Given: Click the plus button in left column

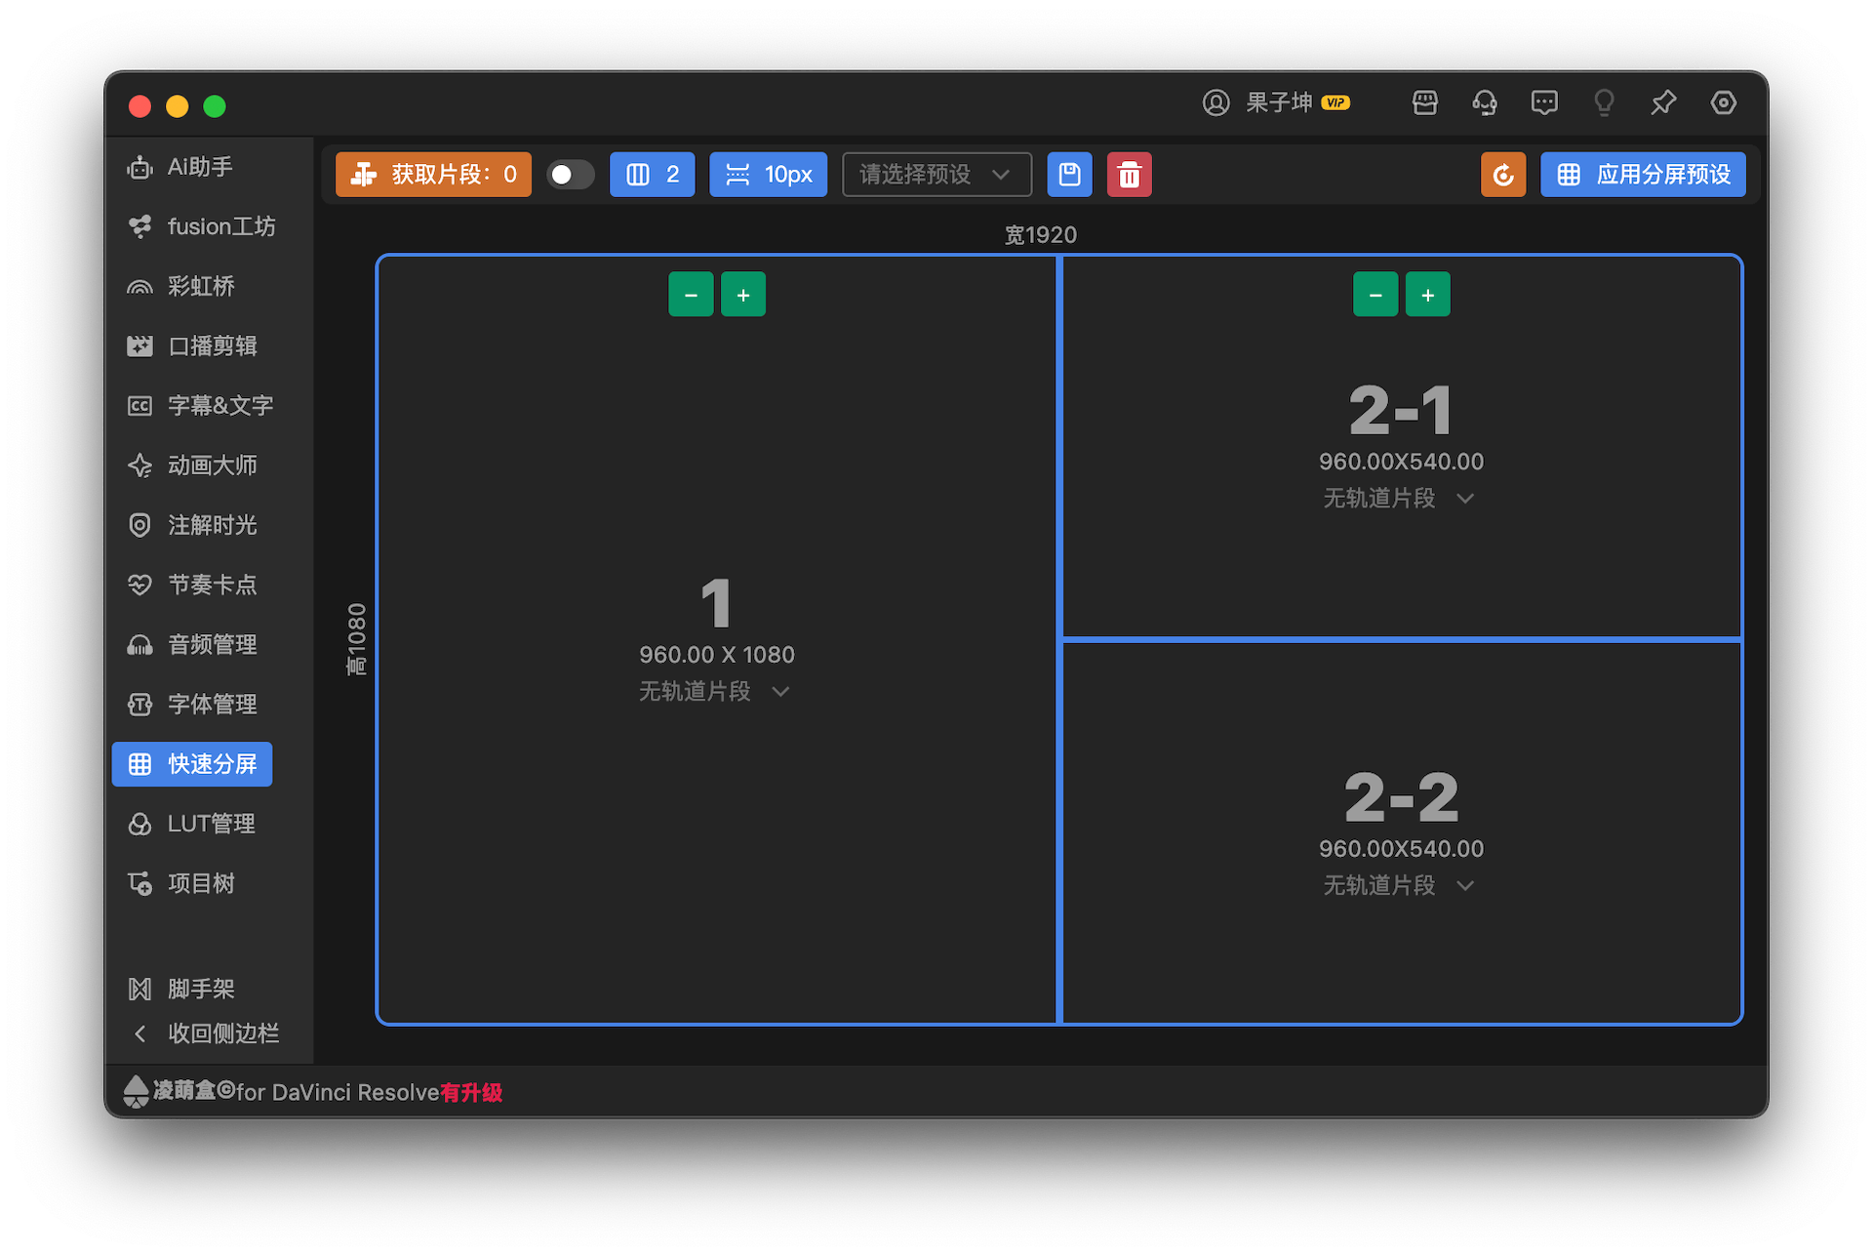Looking at the screenshot, I should click(743, 295).
